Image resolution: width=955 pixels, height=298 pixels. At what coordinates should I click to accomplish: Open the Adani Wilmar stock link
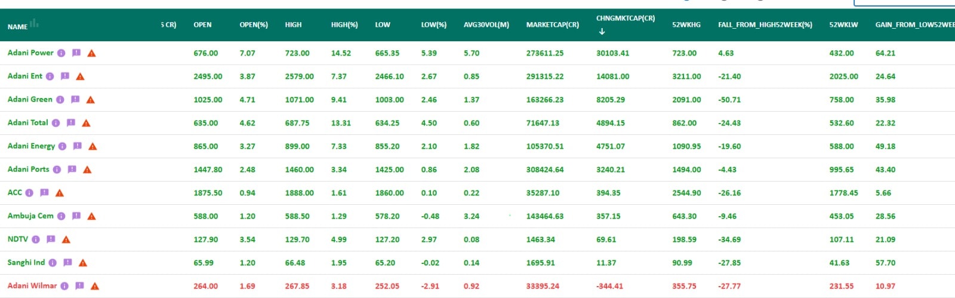click(x=32, y=285)
